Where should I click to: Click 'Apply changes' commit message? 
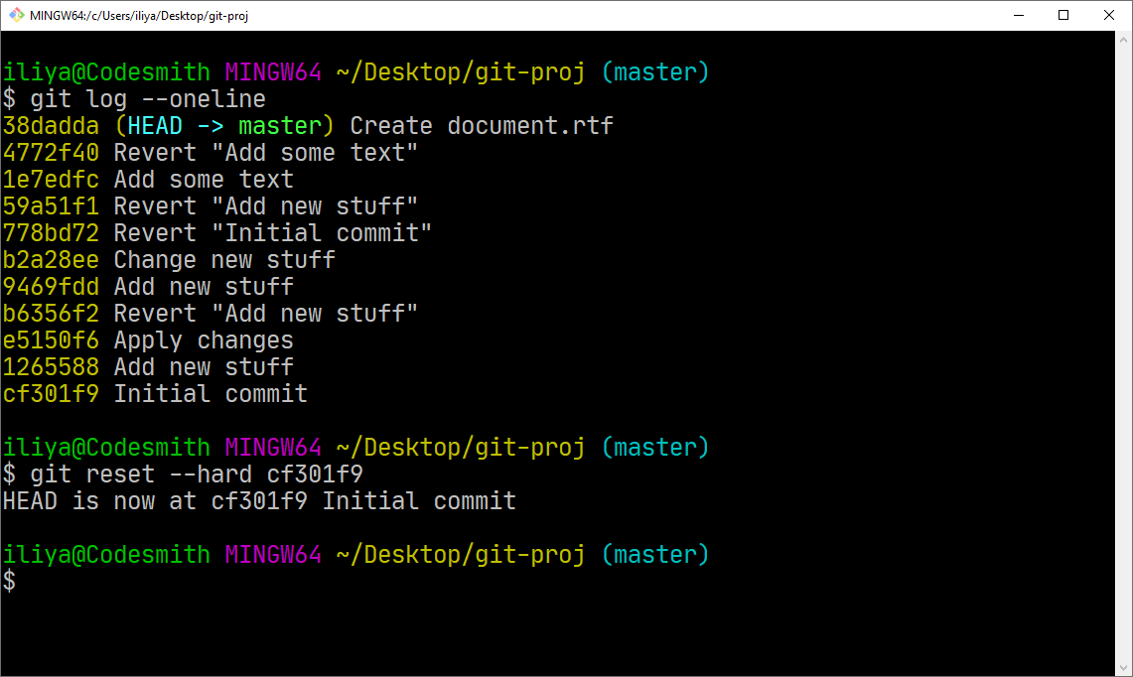[204, 340]
